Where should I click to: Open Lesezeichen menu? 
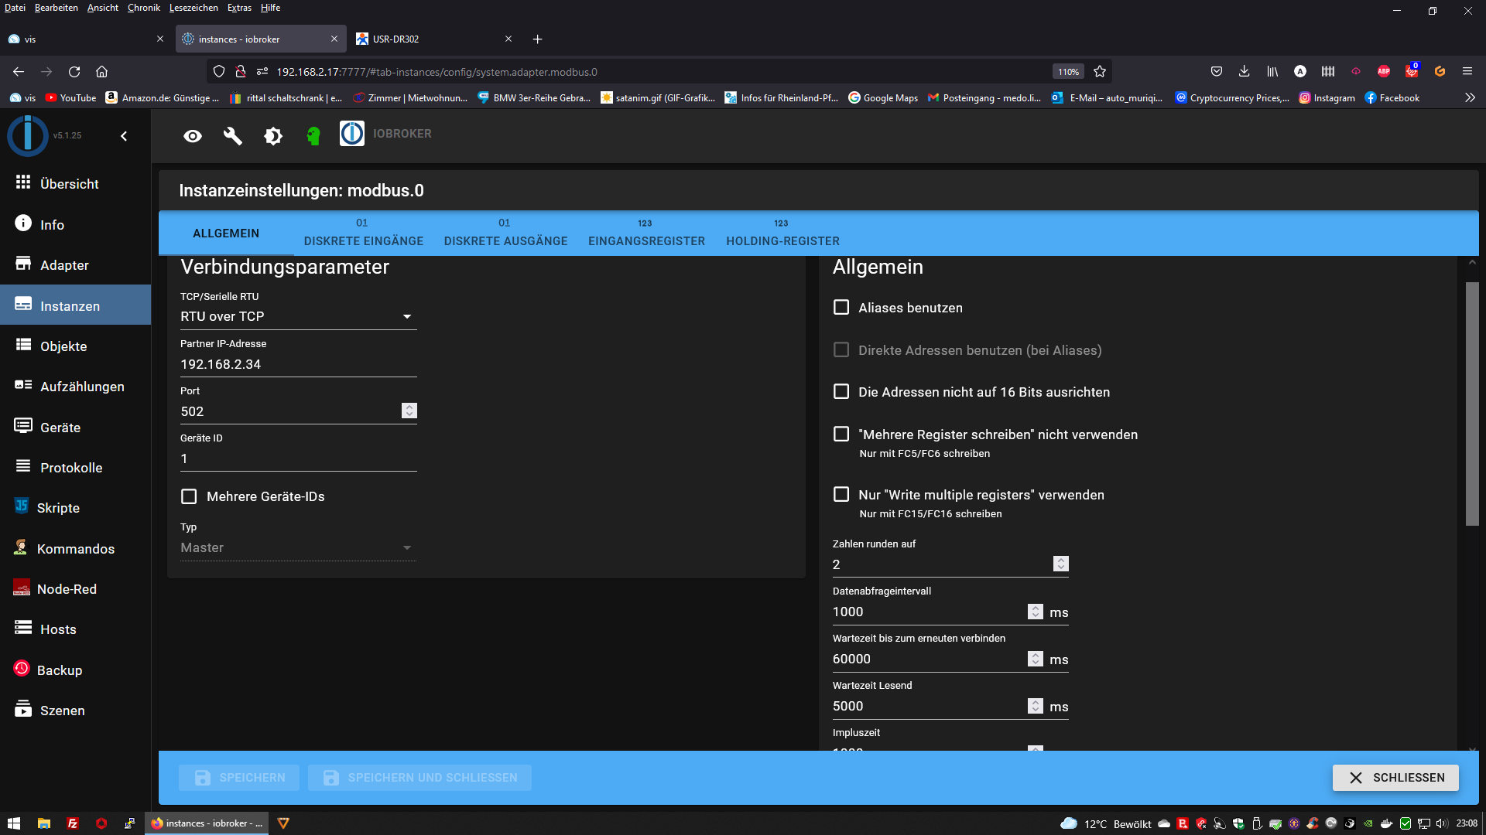193,8
